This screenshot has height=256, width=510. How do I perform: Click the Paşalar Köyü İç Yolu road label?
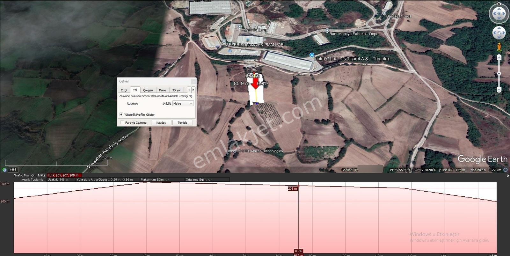click(x=108, y=150)
